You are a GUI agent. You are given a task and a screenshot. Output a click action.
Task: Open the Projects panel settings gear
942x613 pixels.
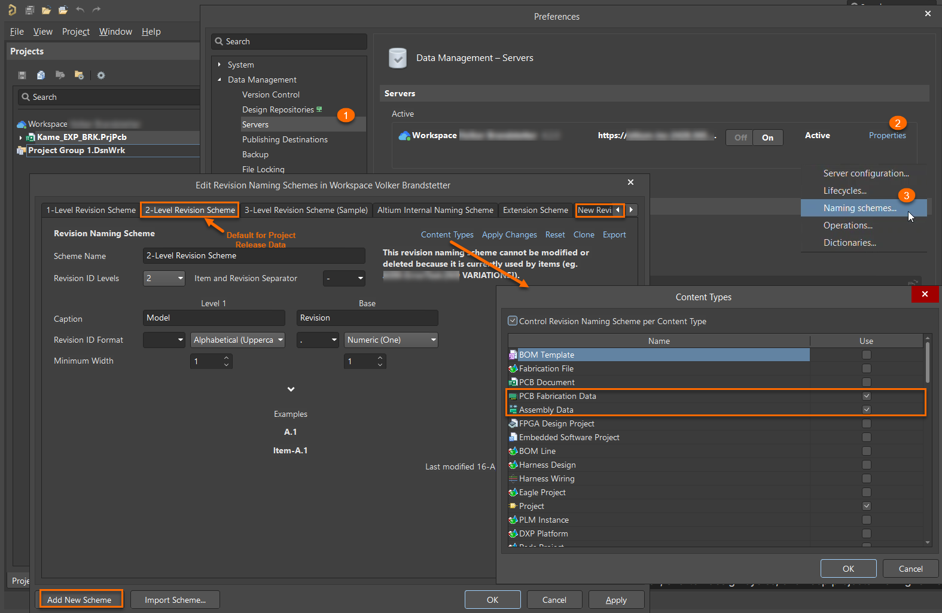click(x=101, y=75)
